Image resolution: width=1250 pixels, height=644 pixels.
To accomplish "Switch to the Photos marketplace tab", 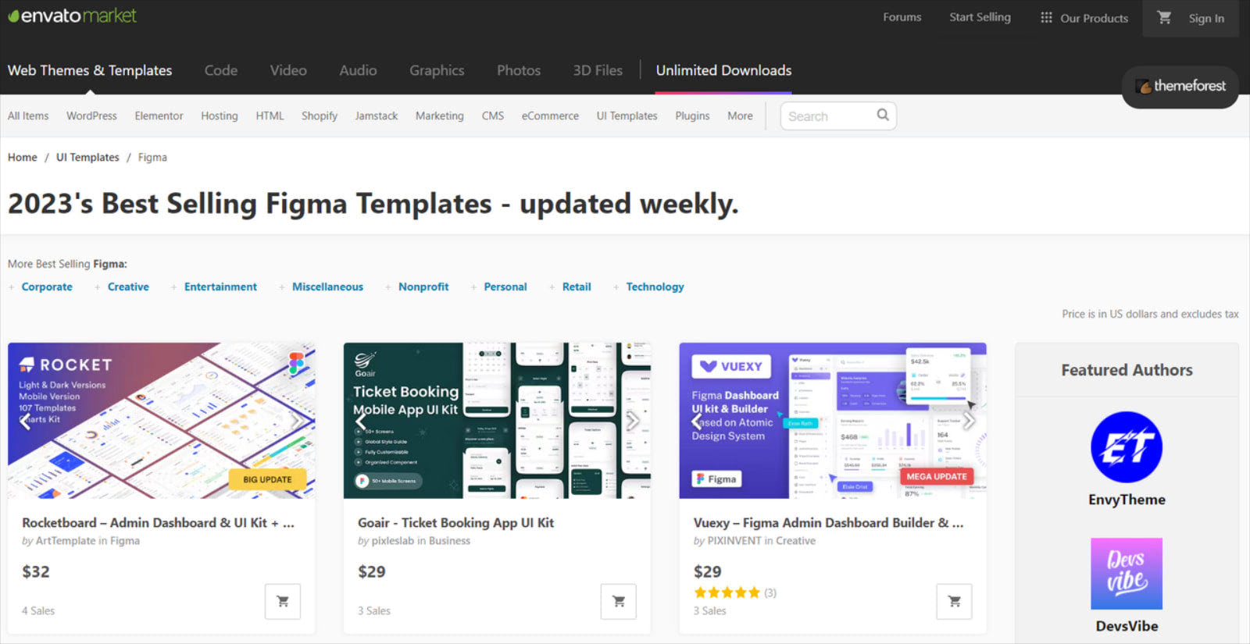I will (519, 70).
